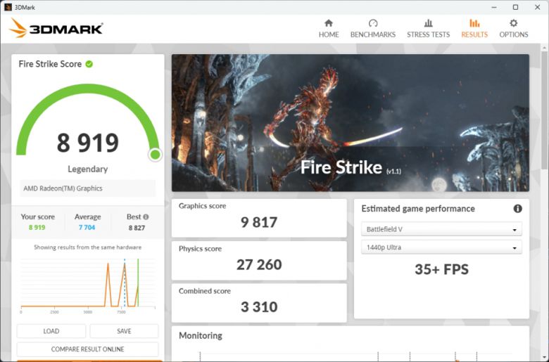Click the estimated game performance info icon
Image resolution: width=549 pixels, height=362 pixels.
[x=517, y=209]
